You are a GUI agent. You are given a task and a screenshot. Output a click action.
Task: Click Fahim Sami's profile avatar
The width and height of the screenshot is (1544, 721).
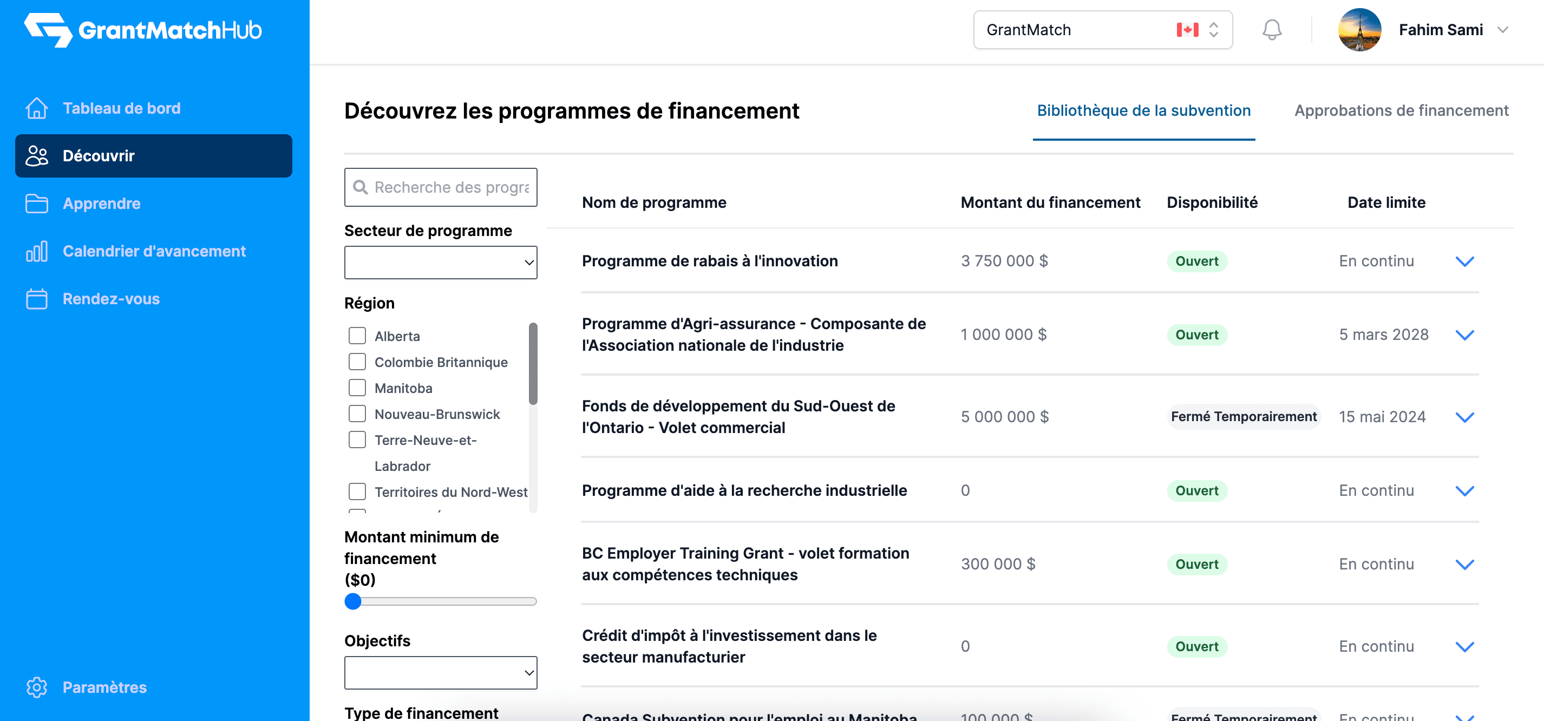(1359, 30)
